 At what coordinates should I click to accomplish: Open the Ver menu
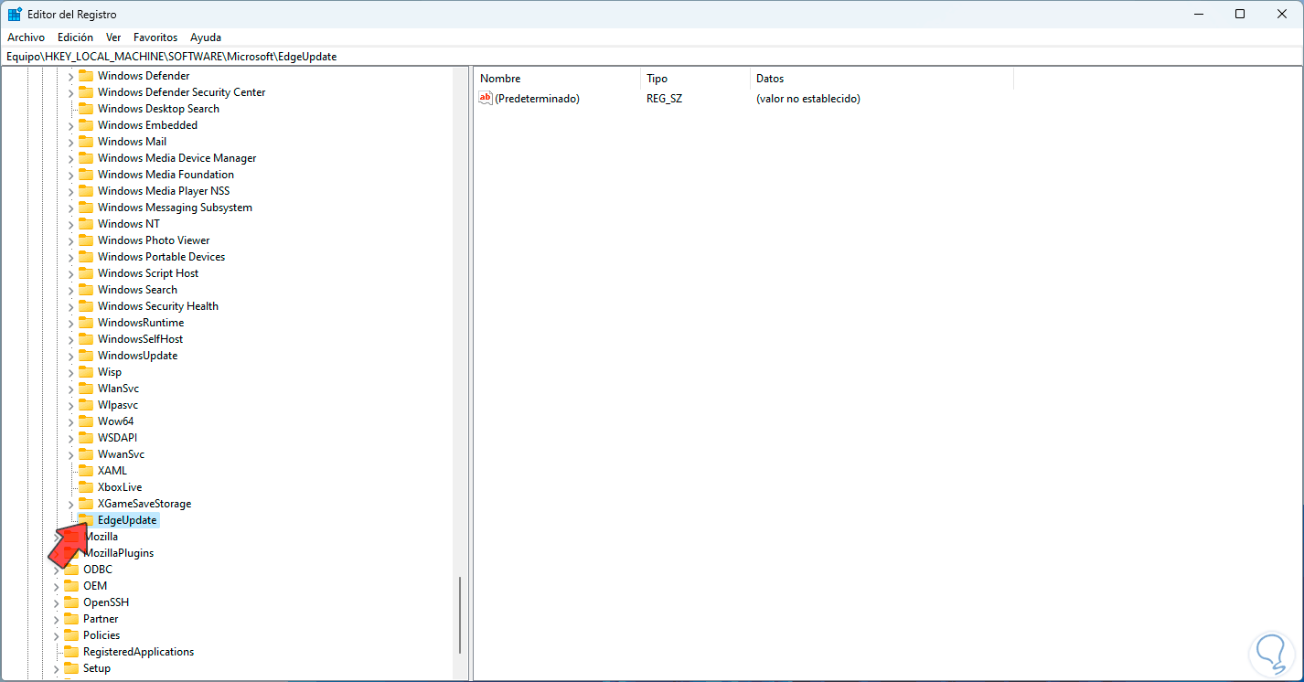coord(113,37)
